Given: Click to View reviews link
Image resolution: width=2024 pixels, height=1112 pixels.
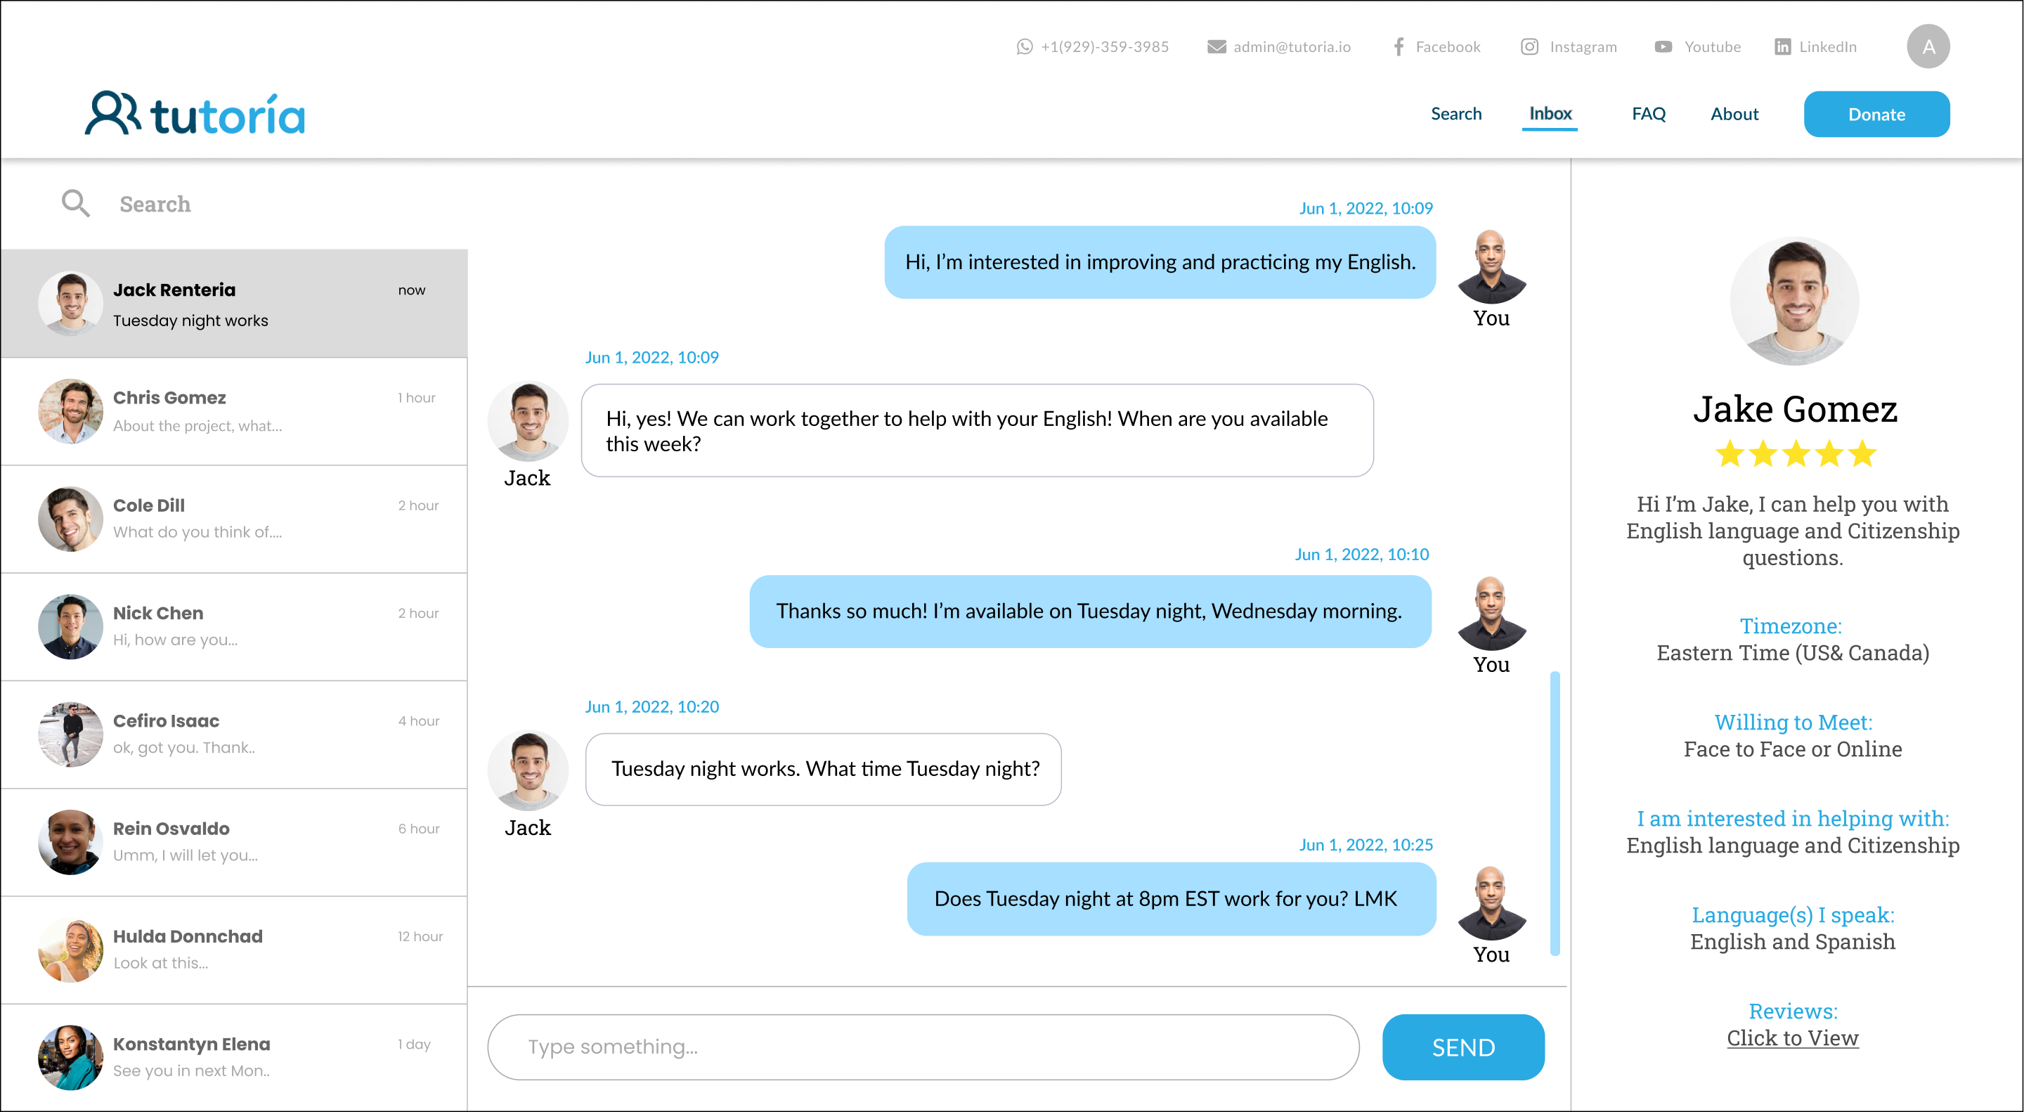Looking at the screenshot, I should 1791,1038.
